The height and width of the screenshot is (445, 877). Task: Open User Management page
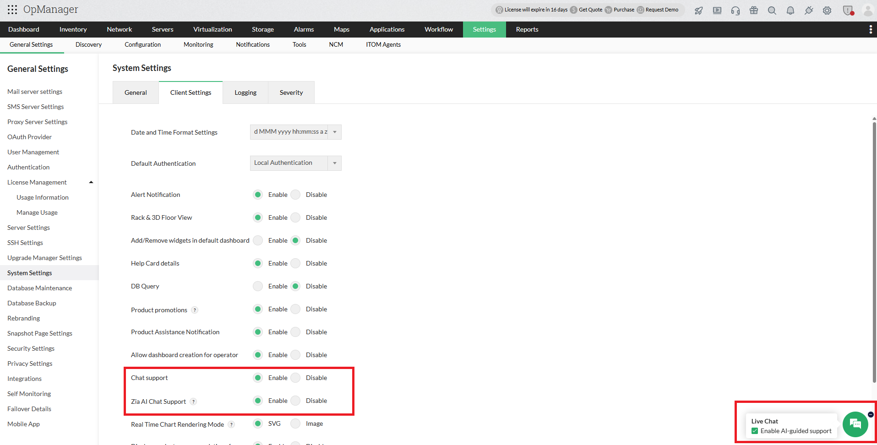(33, 152)
